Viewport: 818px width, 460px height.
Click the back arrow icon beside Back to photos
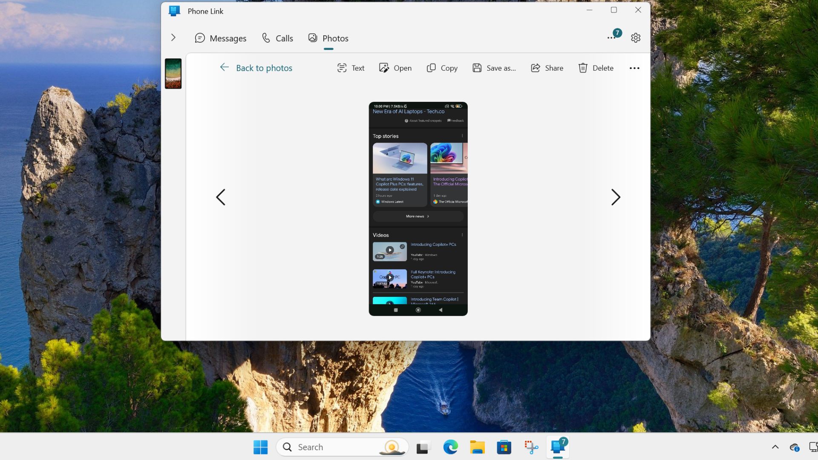[225, 67]
